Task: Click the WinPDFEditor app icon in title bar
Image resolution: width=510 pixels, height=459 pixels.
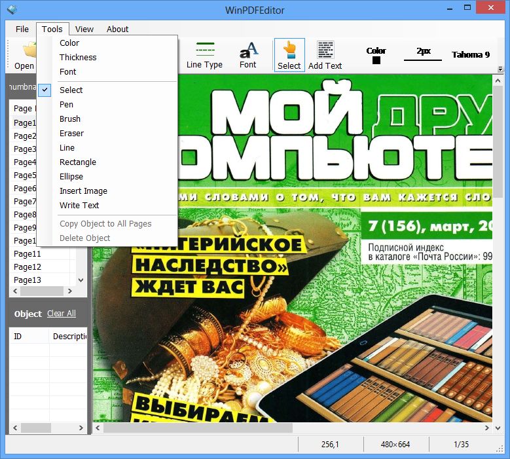Action: click(x=12, y=9)
